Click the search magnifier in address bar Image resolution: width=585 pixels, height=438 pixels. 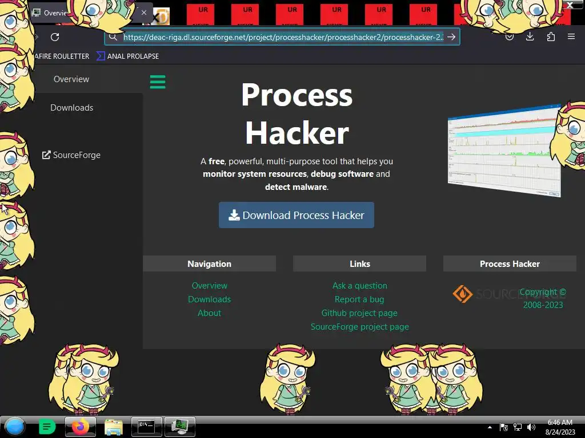coord(113,37)
